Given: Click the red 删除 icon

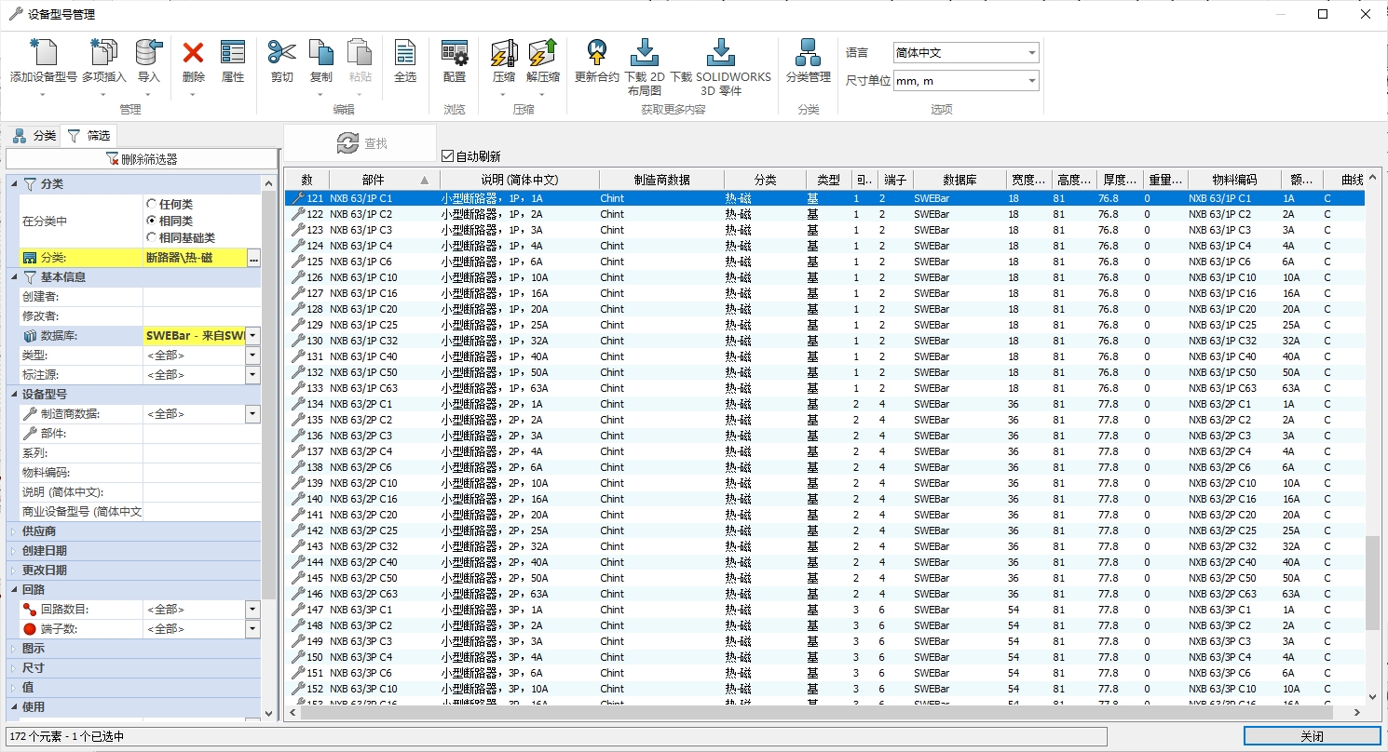Looking at the screenshot, I should pyautogui.click(x=193, y=54).
